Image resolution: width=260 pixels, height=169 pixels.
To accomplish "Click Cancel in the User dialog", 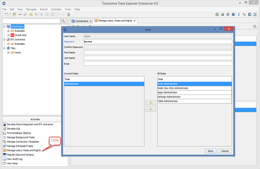I will pyautogui.click(x=225, y=151).
